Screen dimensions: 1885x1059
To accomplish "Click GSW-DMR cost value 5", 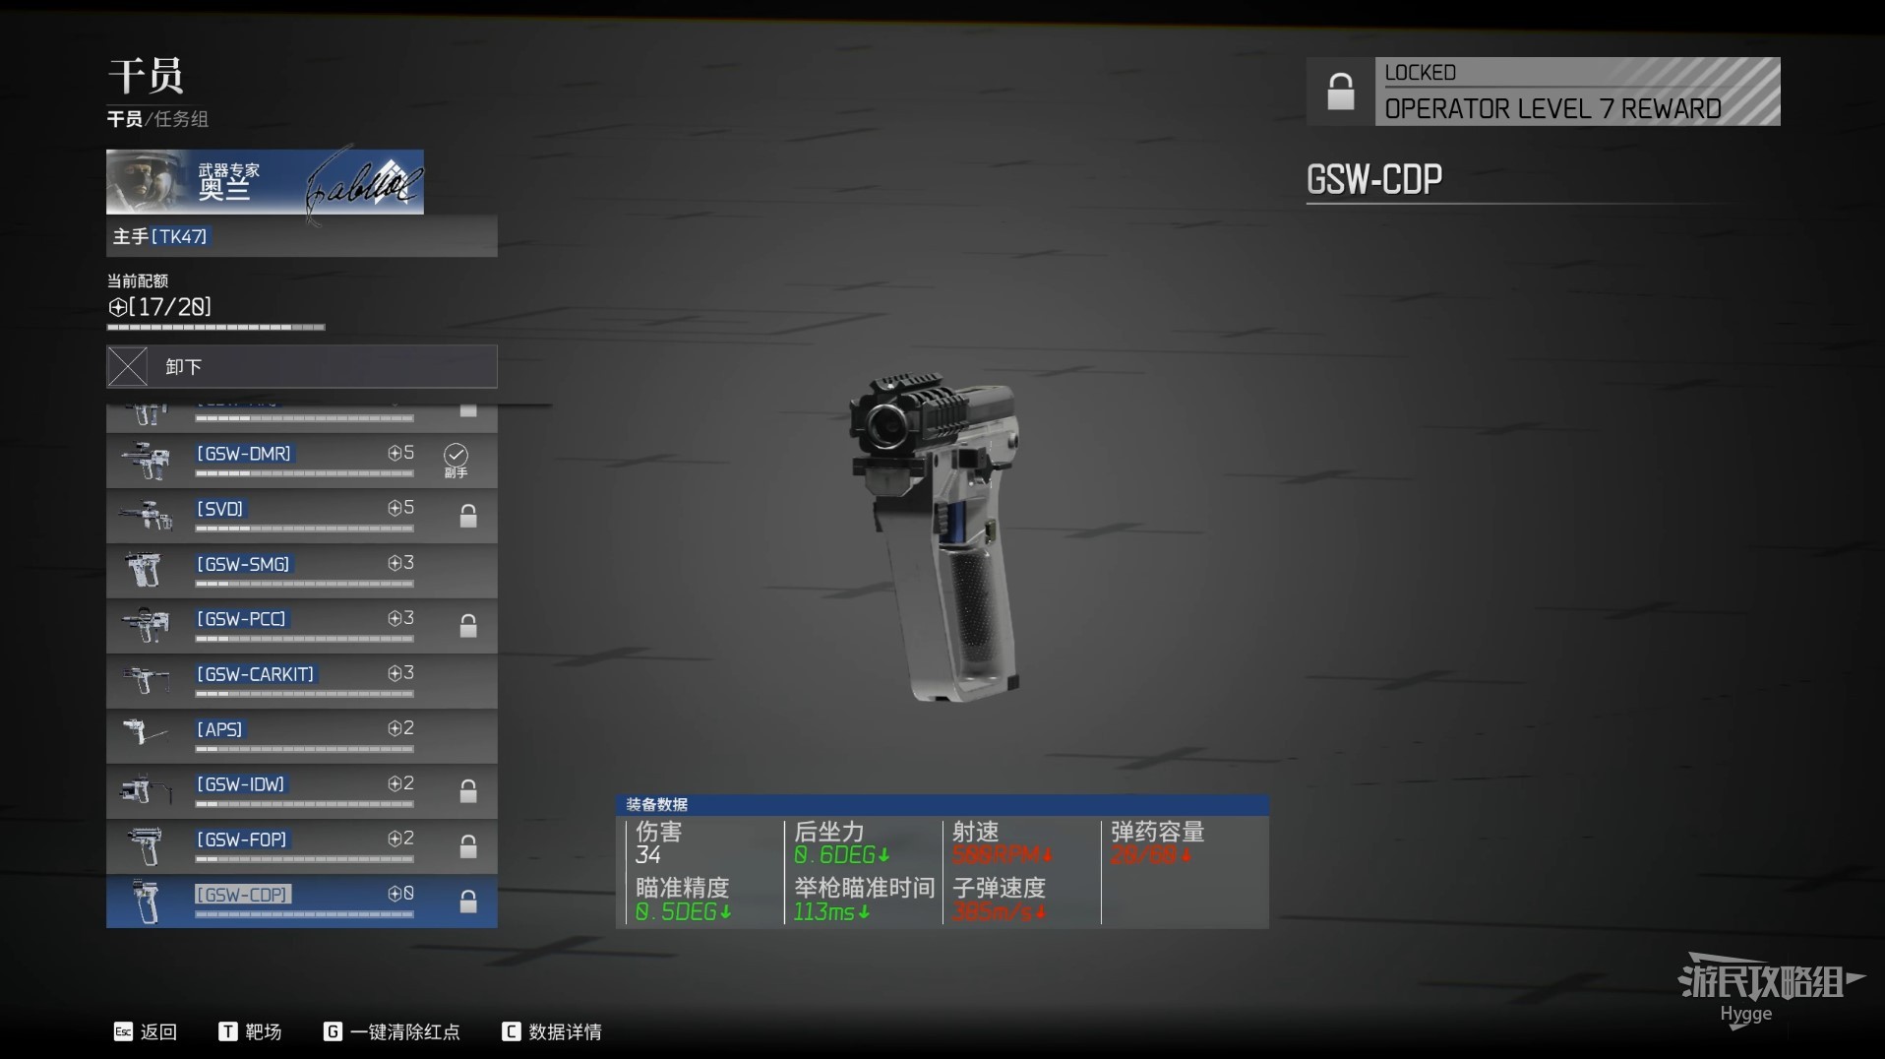I will click(x=400, y=453).
